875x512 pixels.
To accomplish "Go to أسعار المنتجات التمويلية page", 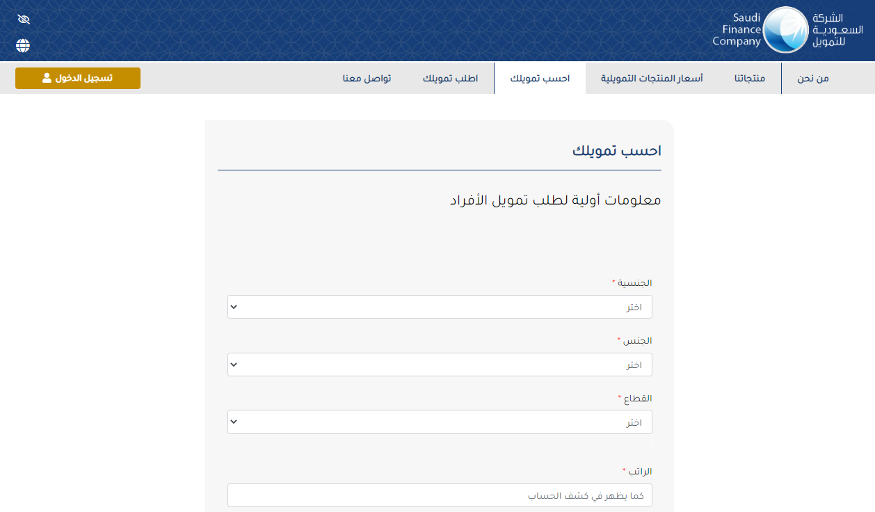I will tap(652, 78).
